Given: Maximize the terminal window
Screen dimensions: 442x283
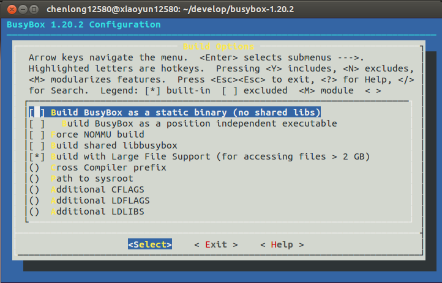Looking at the screenshot, I should click(x=34, y=10).
